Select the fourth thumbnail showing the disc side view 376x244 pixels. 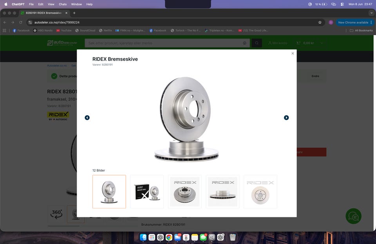pyautogui.click(x=222, y=192)
